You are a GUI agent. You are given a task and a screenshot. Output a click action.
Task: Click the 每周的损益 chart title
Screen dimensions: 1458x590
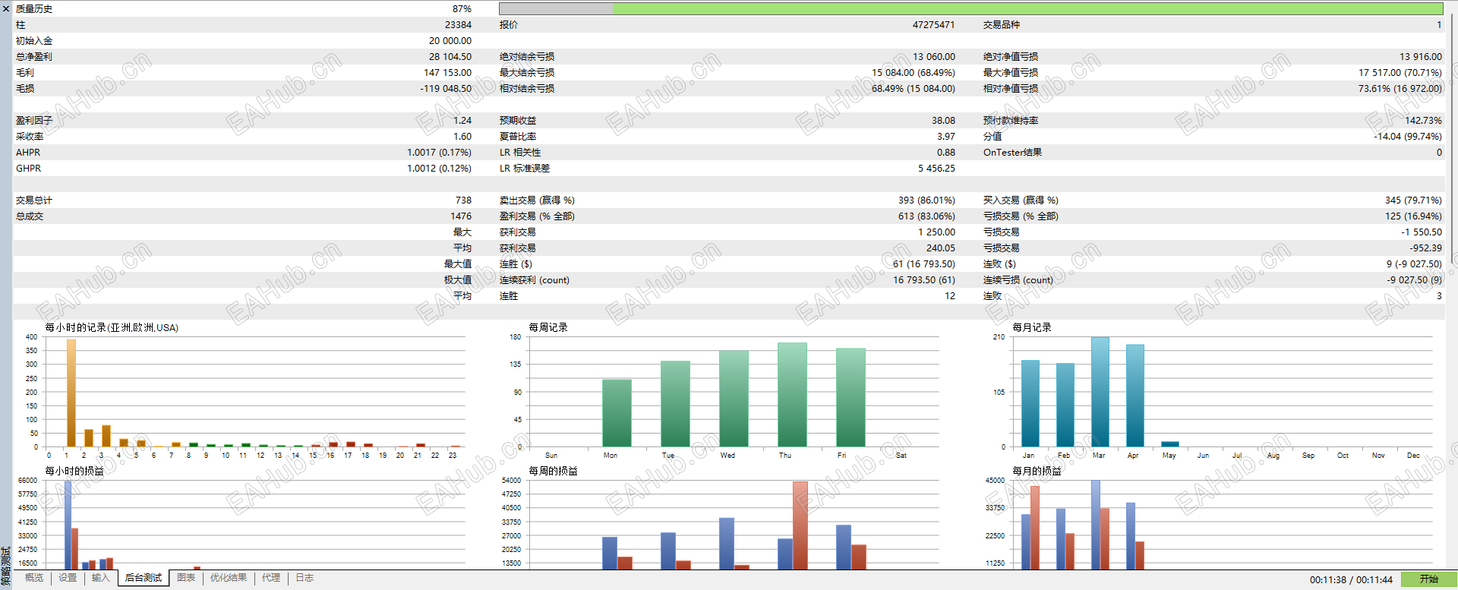pyautogui.click(x=553, y=471)
